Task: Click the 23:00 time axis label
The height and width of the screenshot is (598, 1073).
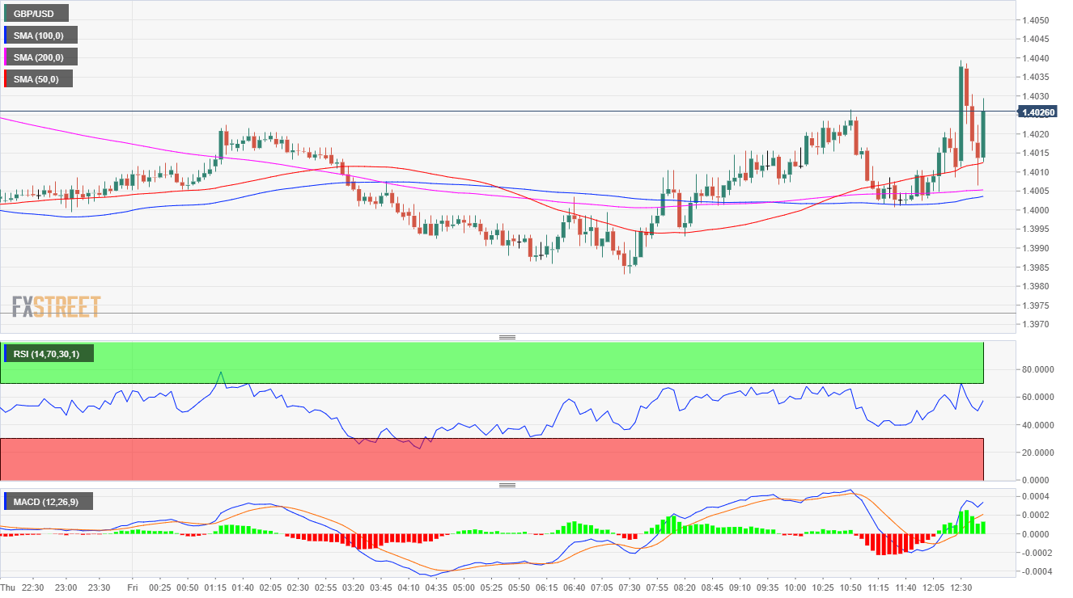Action: [x=66, y=587]
